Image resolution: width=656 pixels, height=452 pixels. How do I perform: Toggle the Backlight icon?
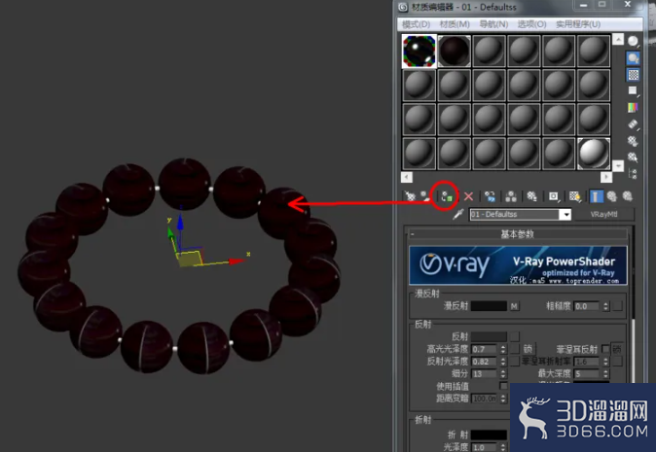633,58
